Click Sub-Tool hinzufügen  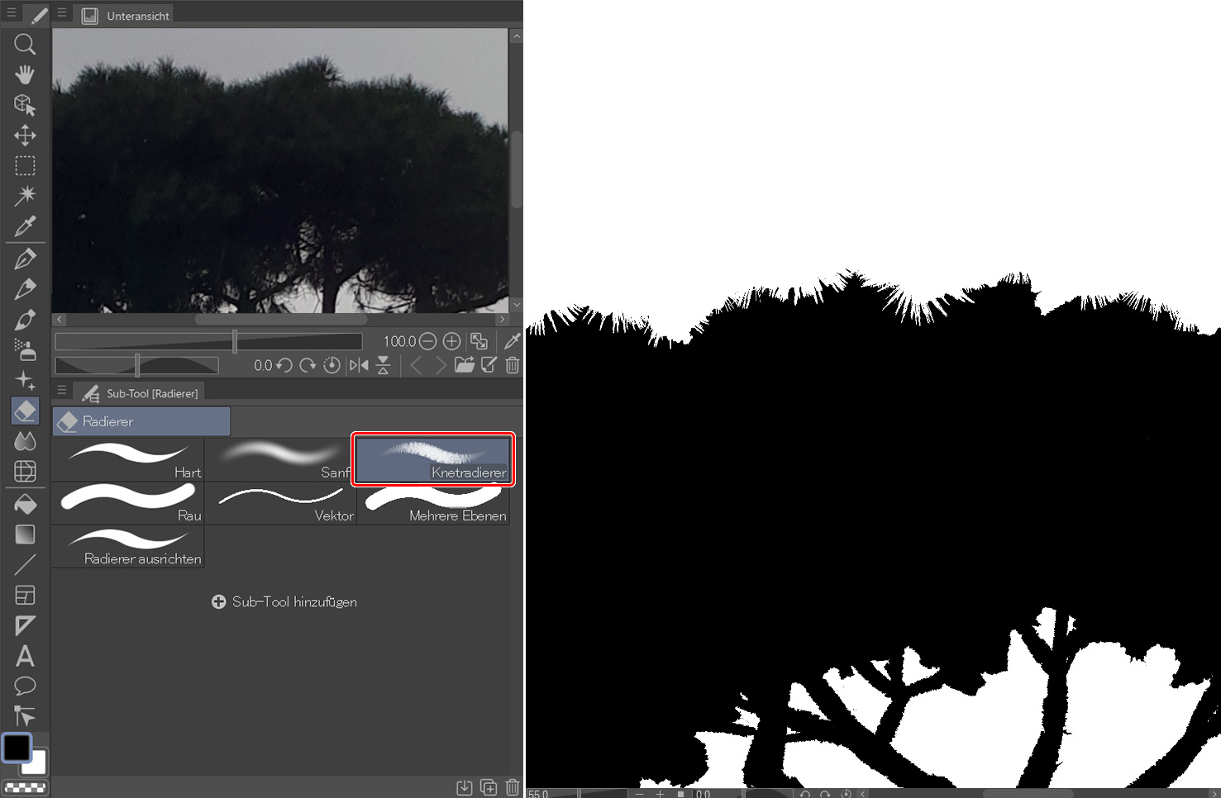pos(284,602)
